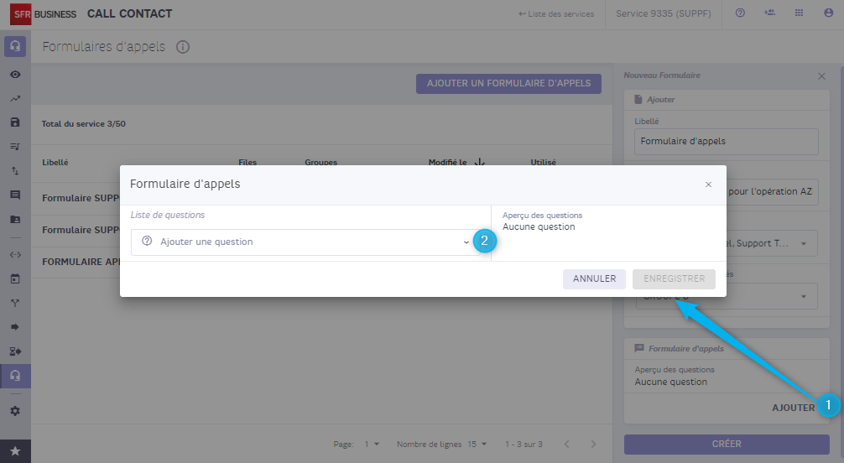Viewport: 844px width, 463px height.
Task: Click the Aucune question text in dialog
Action: (x=539, y=226)
